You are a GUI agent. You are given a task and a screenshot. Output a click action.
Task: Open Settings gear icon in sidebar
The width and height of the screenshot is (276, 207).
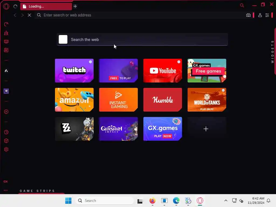point(6,149)
